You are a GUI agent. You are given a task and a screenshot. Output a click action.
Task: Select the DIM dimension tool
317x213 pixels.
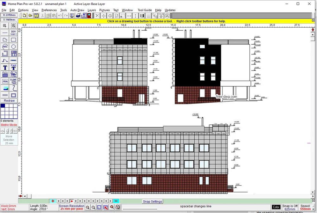tap(14, 33)
